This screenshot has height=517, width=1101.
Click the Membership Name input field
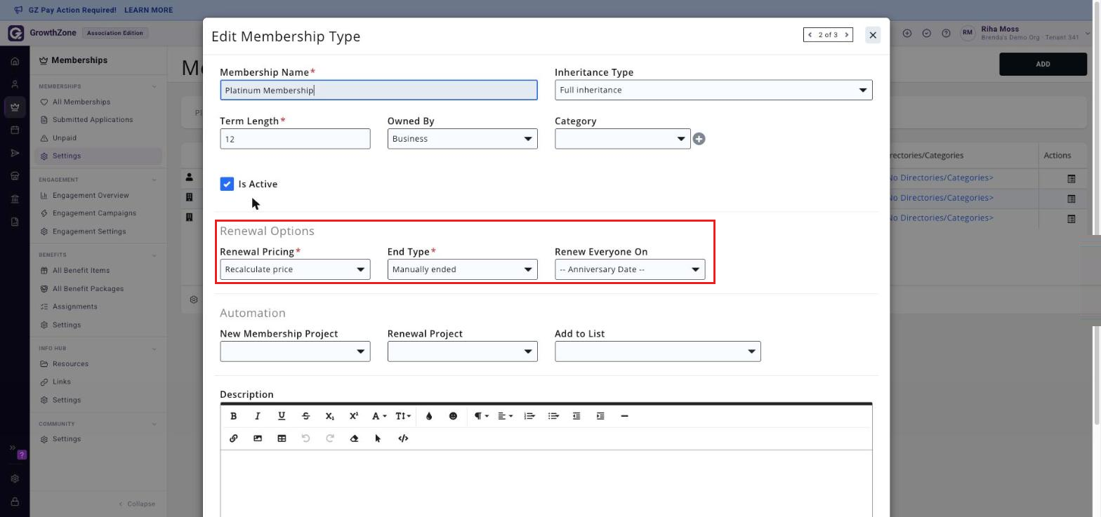[x=378, y=90]
